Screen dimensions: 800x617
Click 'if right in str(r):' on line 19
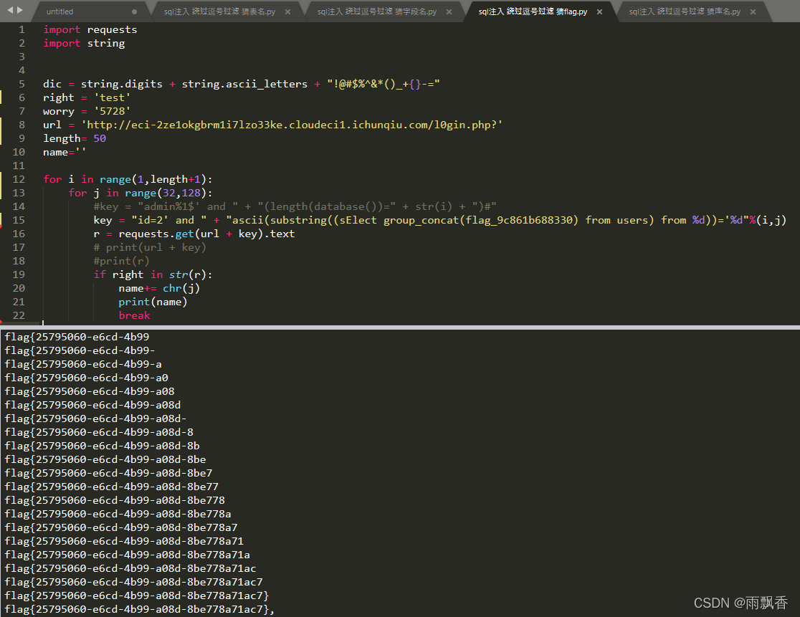click(153, 275)
